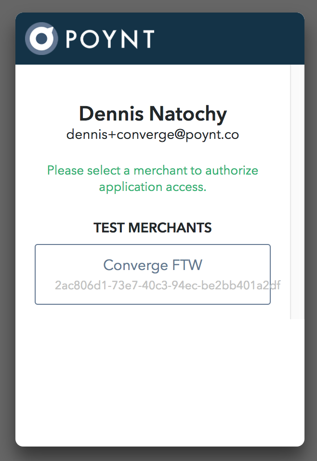Click the letter P in the POYNT wordmark

pyautogui.click(x=71, y=39)
